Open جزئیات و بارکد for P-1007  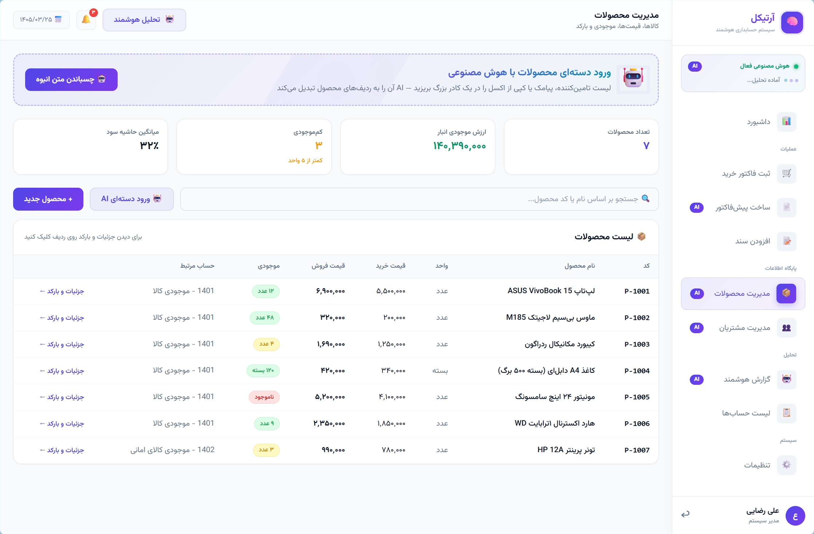pos(62,450)
